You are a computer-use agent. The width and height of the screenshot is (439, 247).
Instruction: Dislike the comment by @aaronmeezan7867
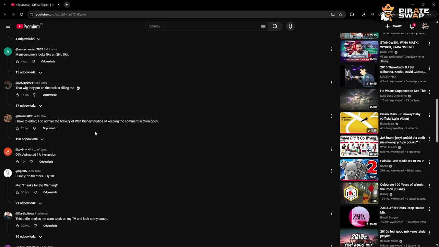(33, 61)
